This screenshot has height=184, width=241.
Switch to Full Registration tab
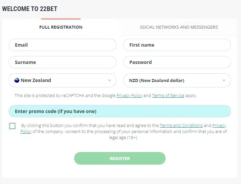click(61, 27)
